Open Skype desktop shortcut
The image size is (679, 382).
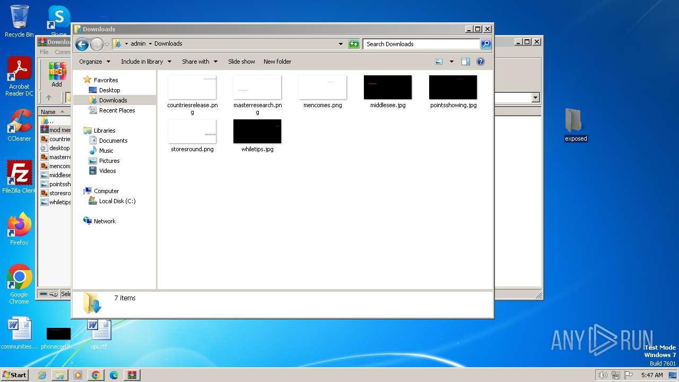pyautogui.click(x=59, y=20)
